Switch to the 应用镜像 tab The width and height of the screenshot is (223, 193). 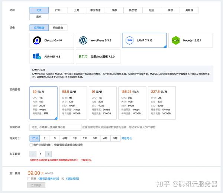click(39, 28)
